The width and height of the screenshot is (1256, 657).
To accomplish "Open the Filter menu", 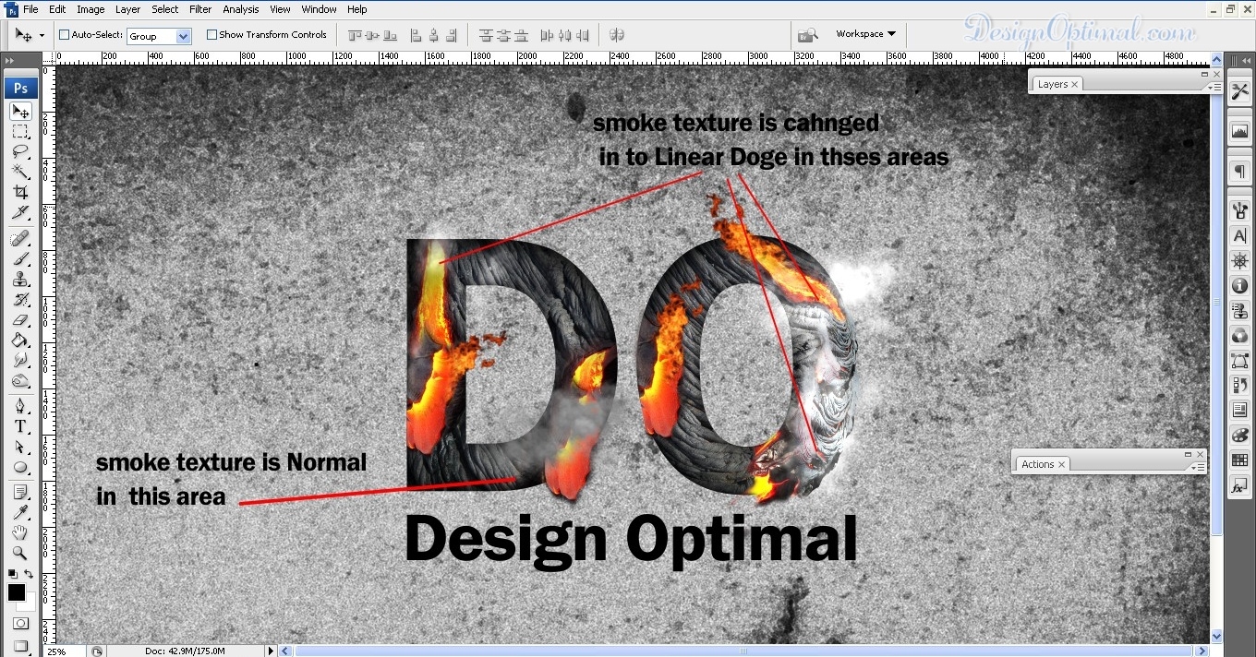I will pos(200,9).
